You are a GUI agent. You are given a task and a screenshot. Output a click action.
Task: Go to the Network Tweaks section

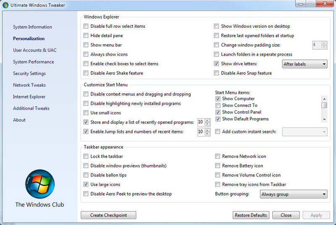29,85
